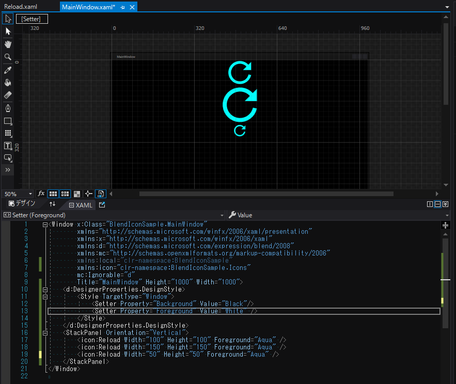
Task: Click the designer horizontal scrollbar thumb
Action: click(266, 194)
